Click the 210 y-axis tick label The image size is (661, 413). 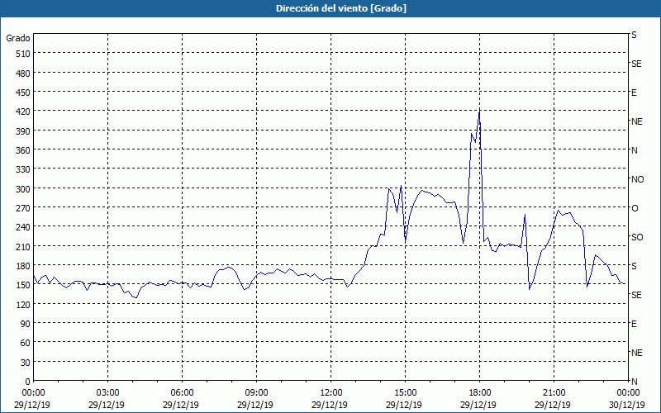[23, 246]
